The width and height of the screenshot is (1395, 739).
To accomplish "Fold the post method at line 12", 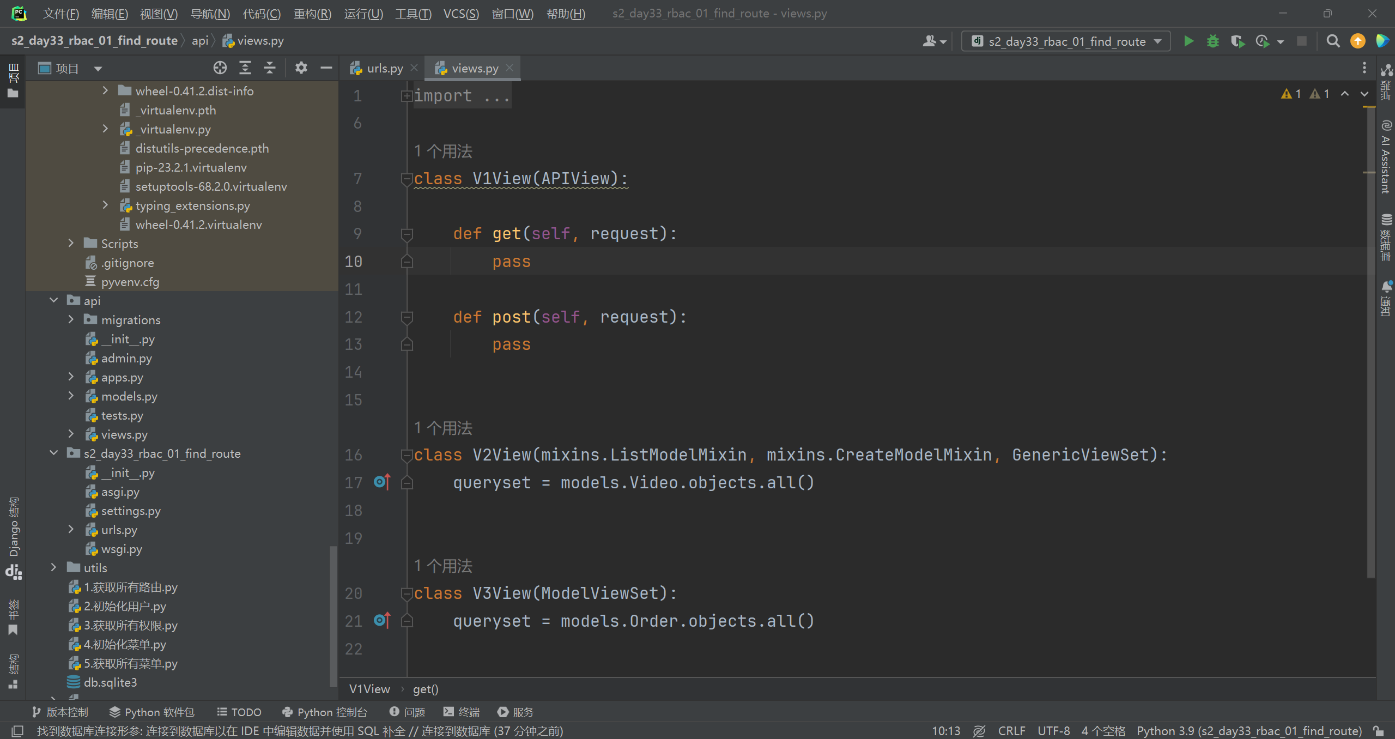I will click(x=407, y=317).
